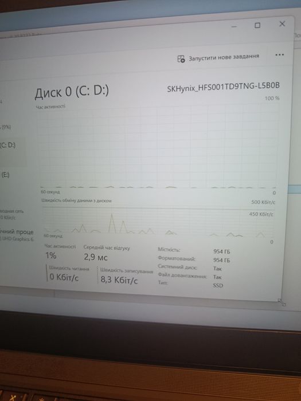Click the 1% active time value
The width and height of the screenshot is (301, 401).
[51, 255]
